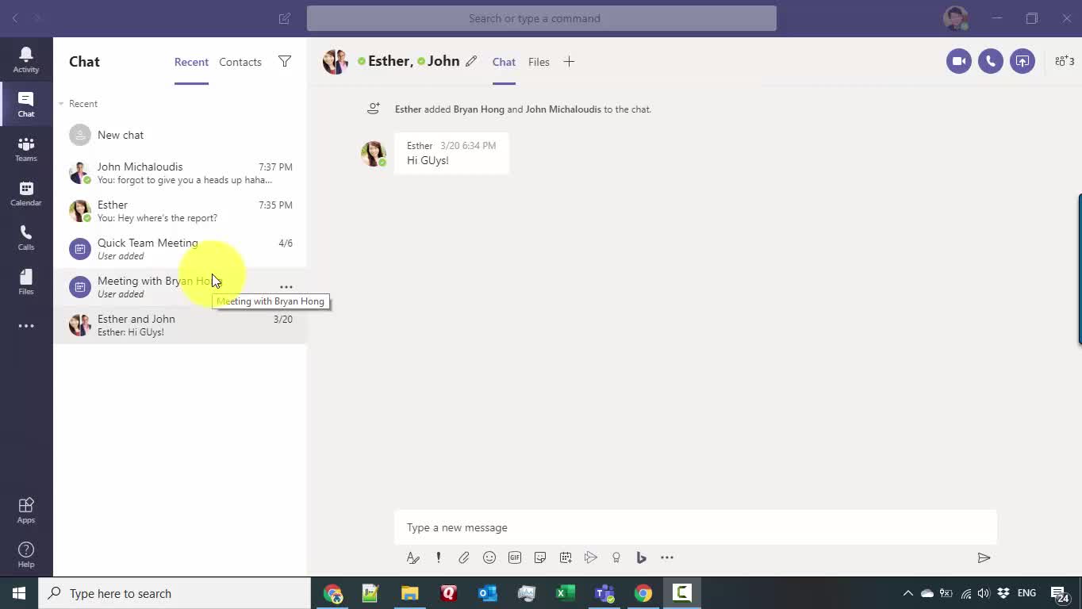
Task: Collapse the Recent chats section
Action: click(61, 104)
